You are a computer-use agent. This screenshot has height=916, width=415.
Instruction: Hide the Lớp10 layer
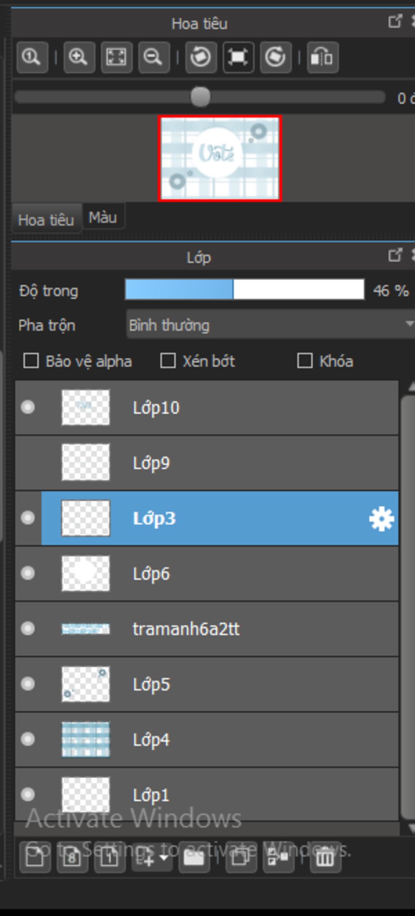(28, 407)
